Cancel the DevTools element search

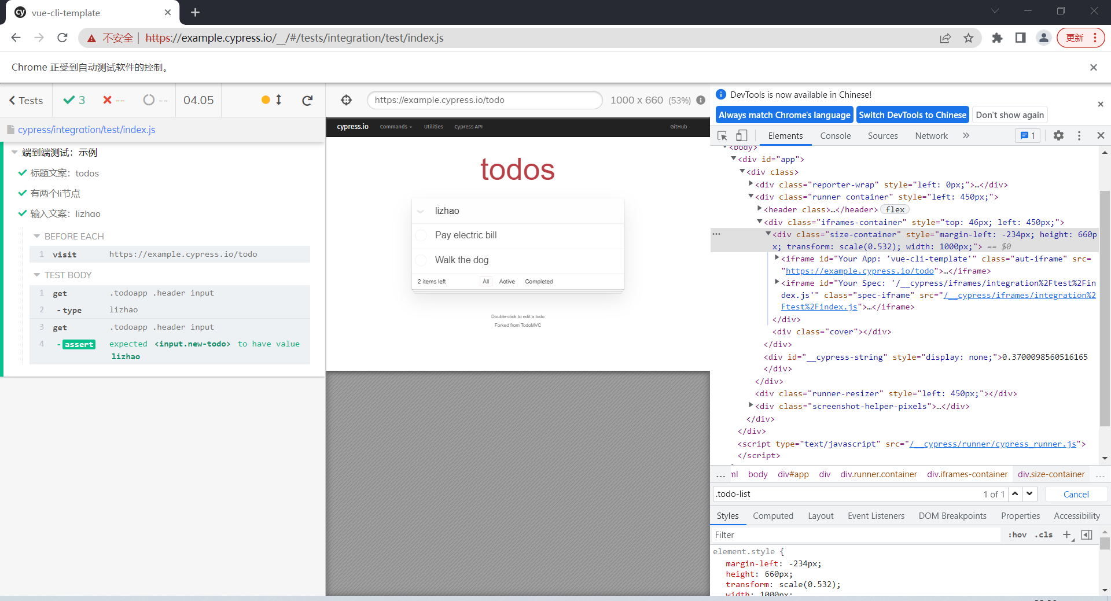pos(1076,494)
